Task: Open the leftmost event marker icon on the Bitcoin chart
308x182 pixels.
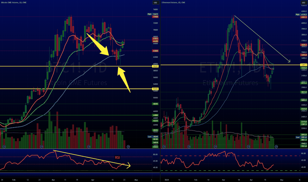Action: click(x=4, y=147)
